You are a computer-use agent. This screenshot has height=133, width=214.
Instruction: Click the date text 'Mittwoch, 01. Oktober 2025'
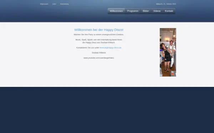[x=166, y=4]
